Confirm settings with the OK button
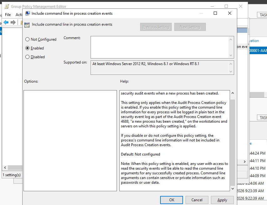 171,200
